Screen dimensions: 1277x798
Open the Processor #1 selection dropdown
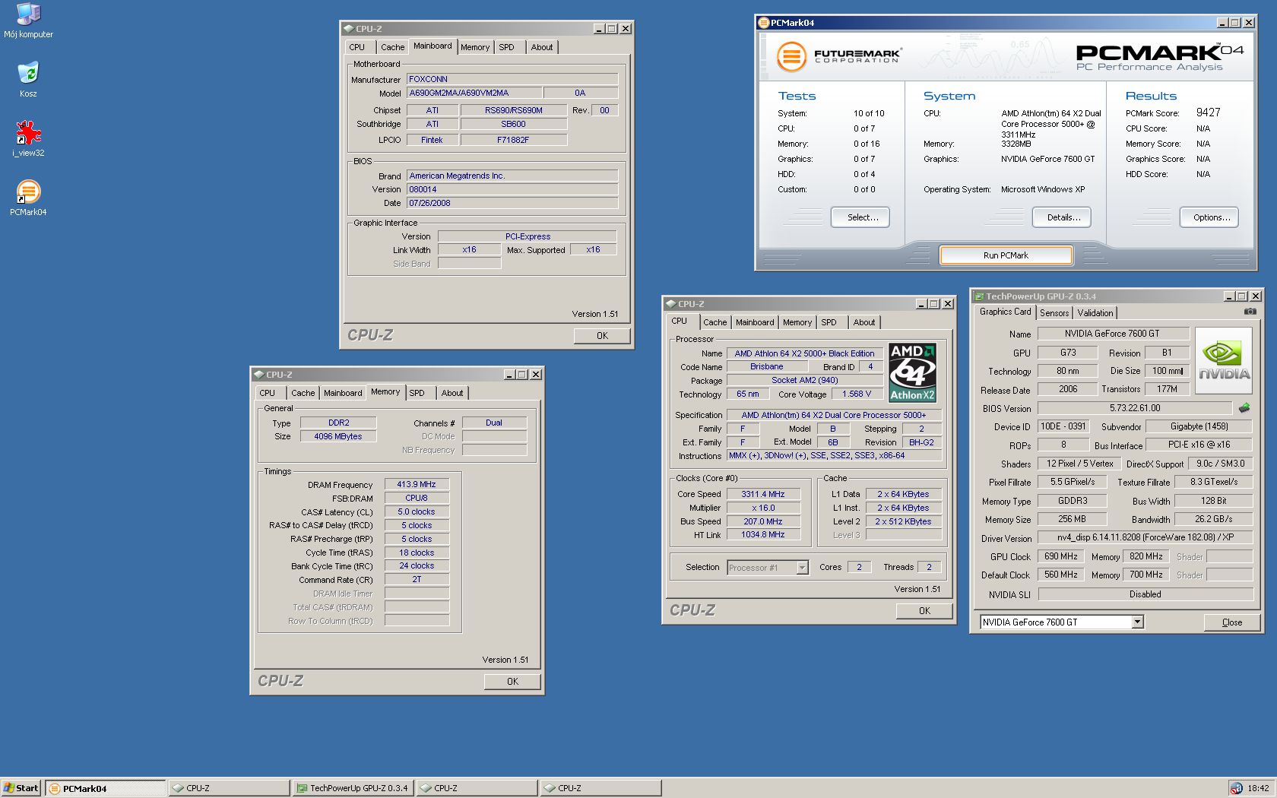coord(802,568)
